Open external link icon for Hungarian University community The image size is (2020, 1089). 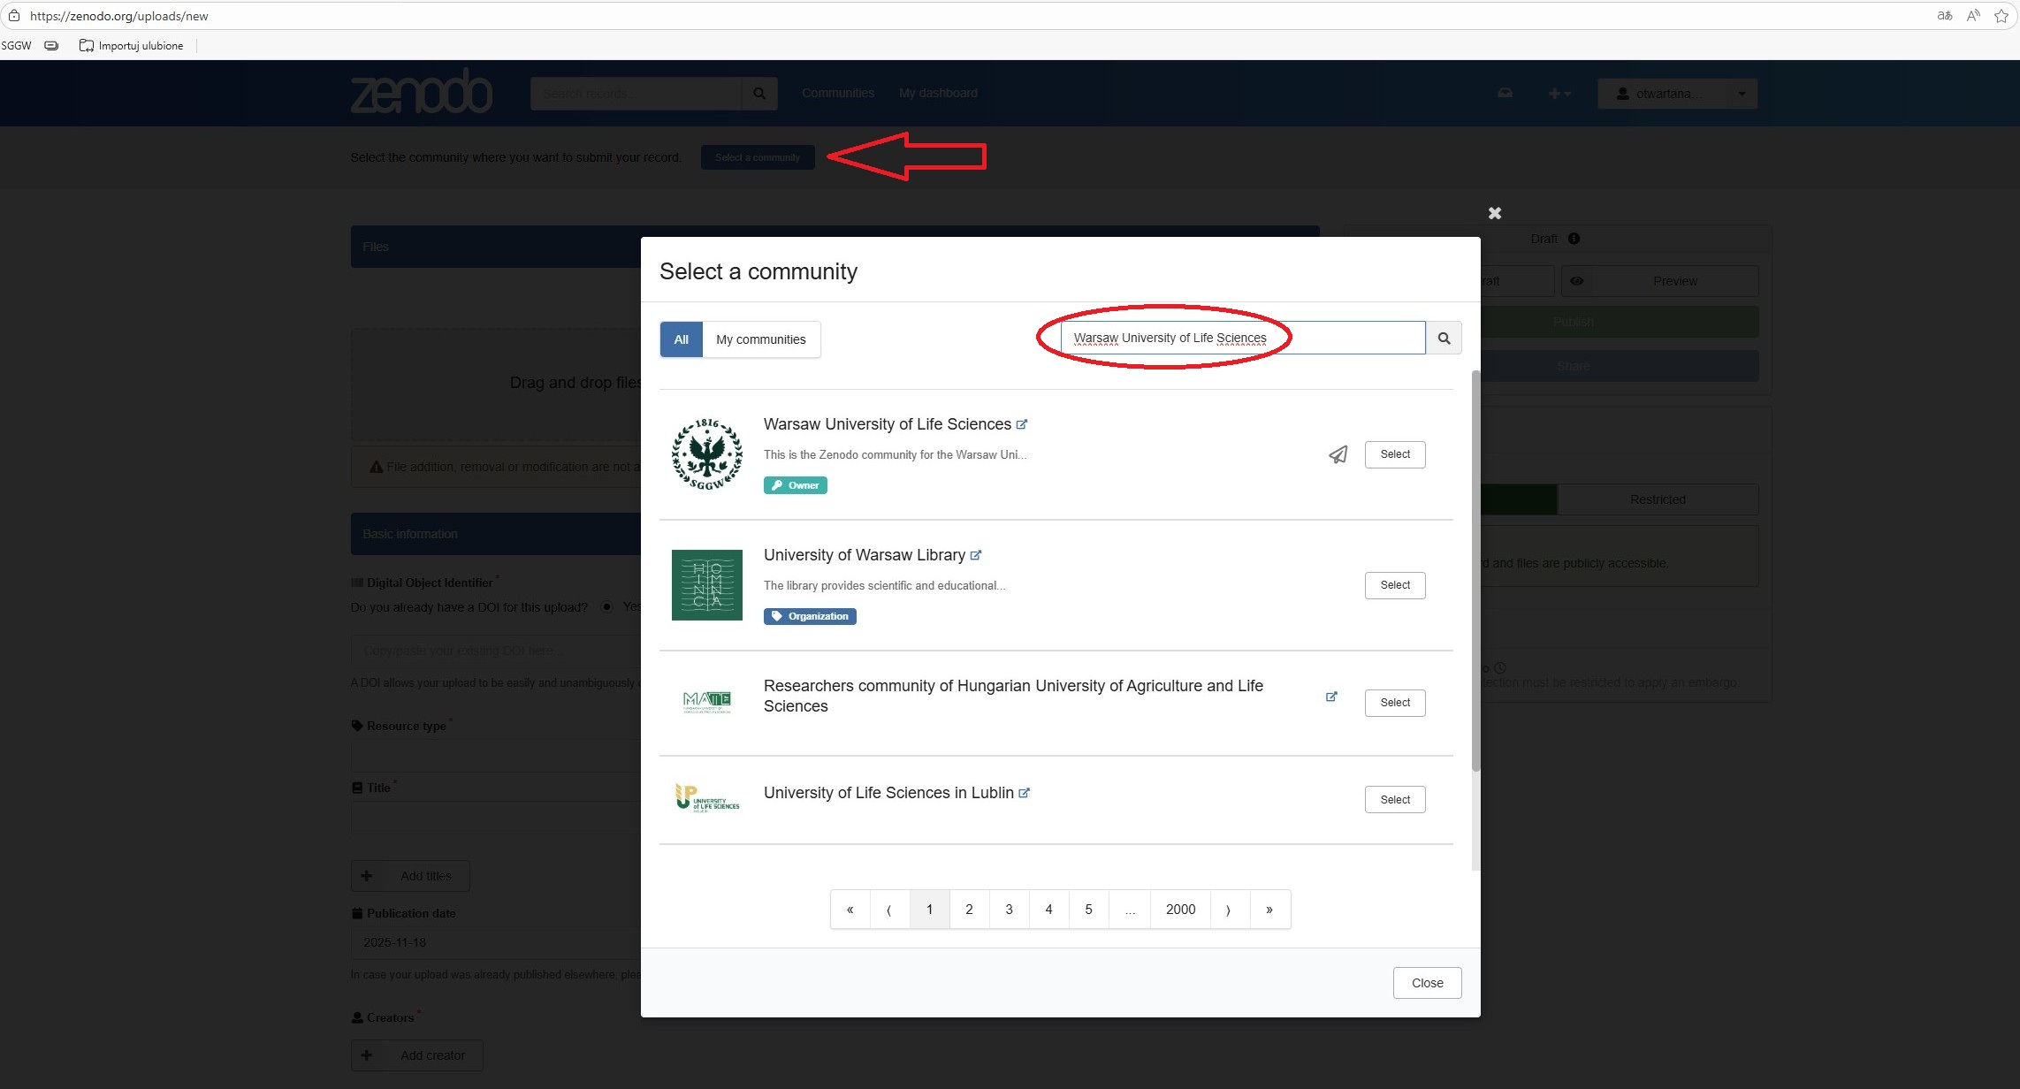pyautogui.click(x=1331, y=697)
